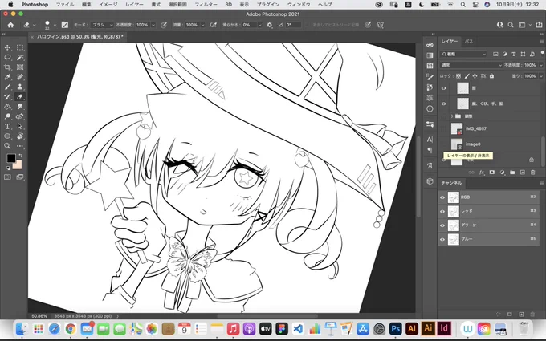The image size is (546, 341).
Task: Select the Hand tool
Action: 20,136
